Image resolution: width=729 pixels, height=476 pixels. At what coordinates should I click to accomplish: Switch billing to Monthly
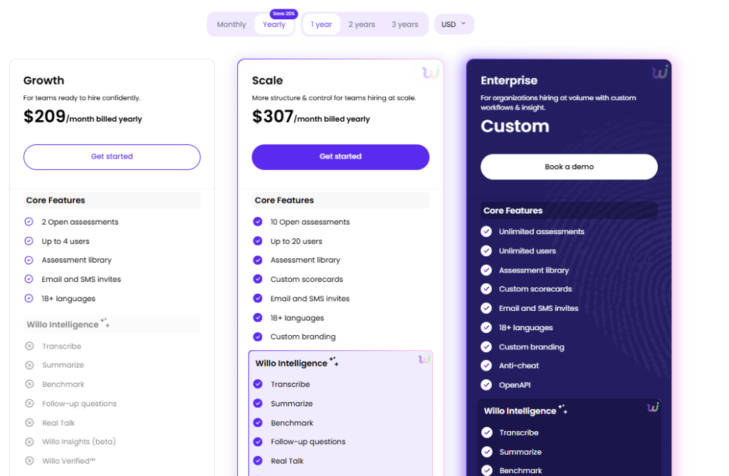231,24
